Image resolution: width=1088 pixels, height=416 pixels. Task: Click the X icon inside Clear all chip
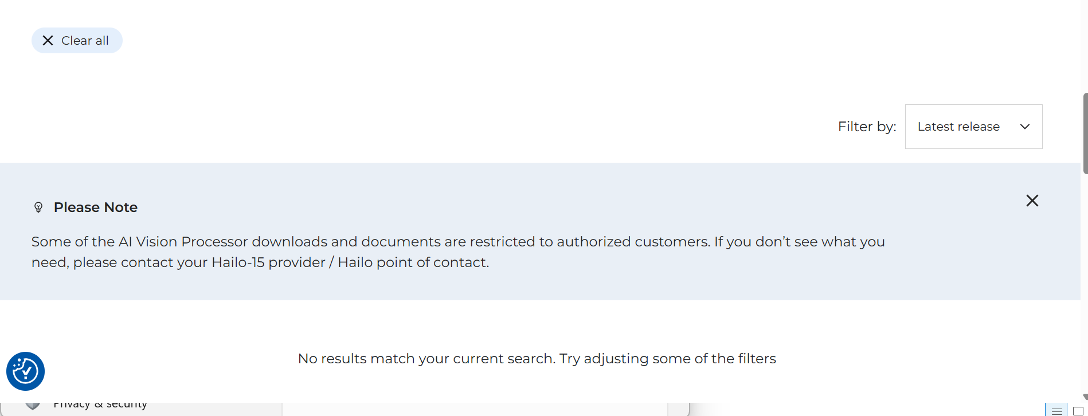[48, 41]
